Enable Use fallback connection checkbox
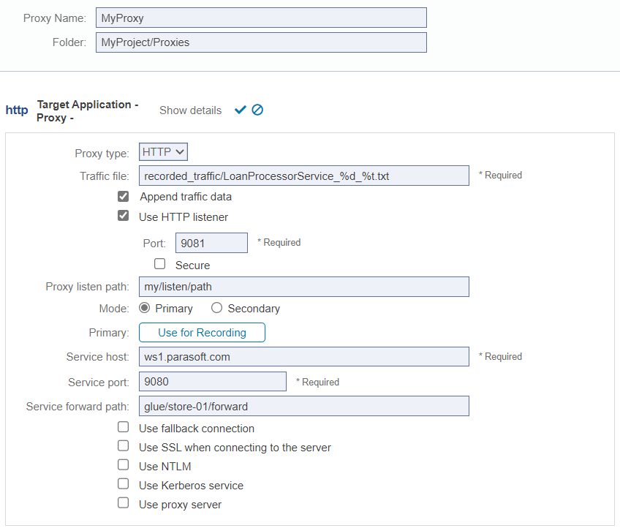The width and height of the screenshot is (620, 531). [x=123, y=427]
